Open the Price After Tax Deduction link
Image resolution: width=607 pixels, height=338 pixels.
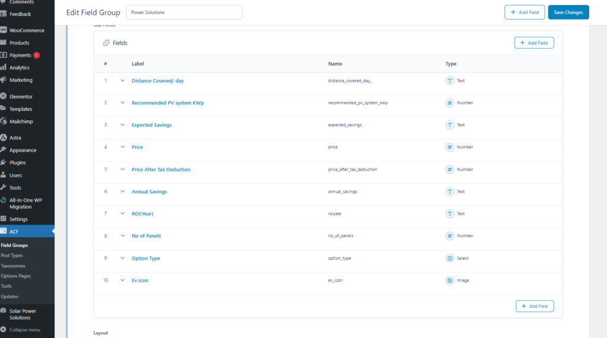tap(161, 169)
